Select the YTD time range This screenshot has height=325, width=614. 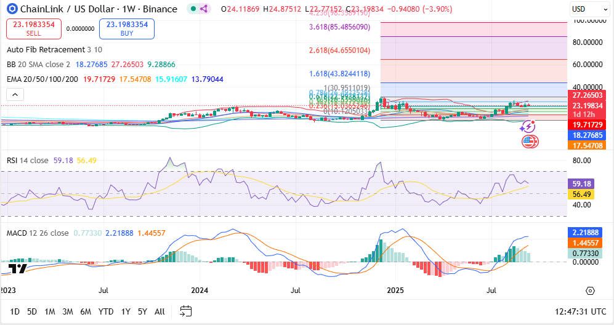[x=105, y=311]
